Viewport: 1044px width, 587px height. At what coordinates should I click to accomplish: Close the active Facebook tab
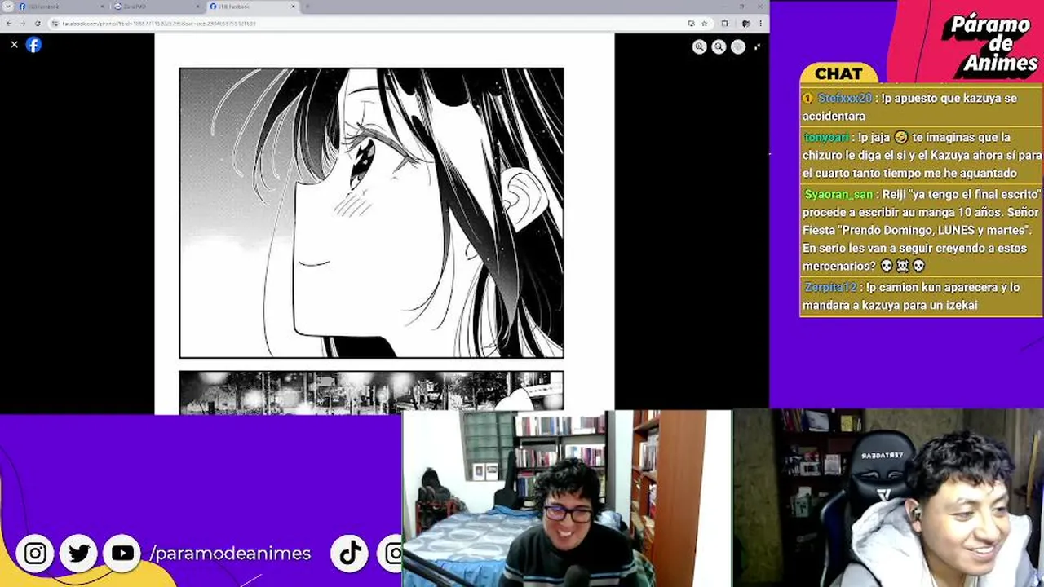pyautogui.click(x=293, y=7)
